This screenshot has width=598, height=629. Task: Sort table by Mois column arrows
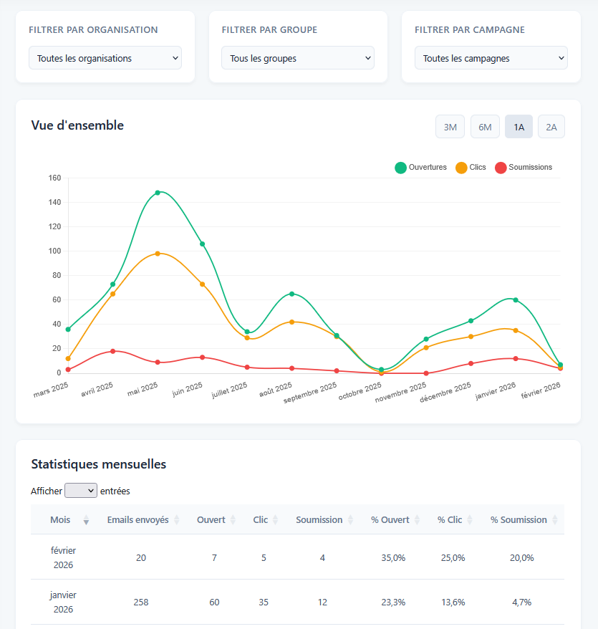[x=86, y=520]
